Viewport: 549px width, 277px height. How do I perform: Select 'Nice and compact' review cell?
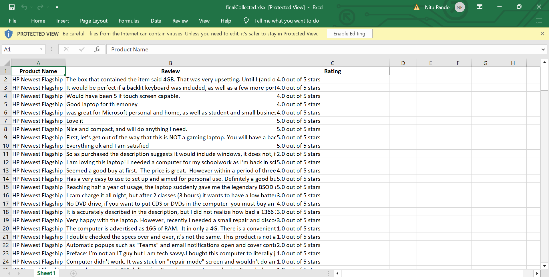pos(170,129)
